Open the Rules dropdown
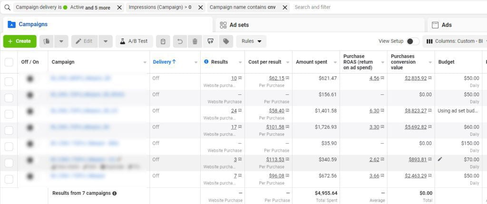 pyautogui.click(x=251, y=41)
